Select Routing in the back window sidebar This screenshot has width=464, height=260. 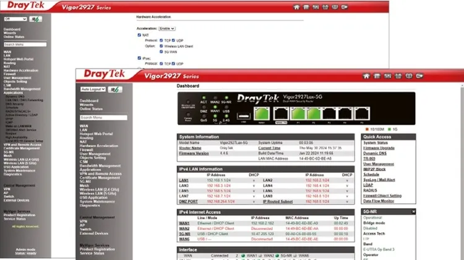9,63
